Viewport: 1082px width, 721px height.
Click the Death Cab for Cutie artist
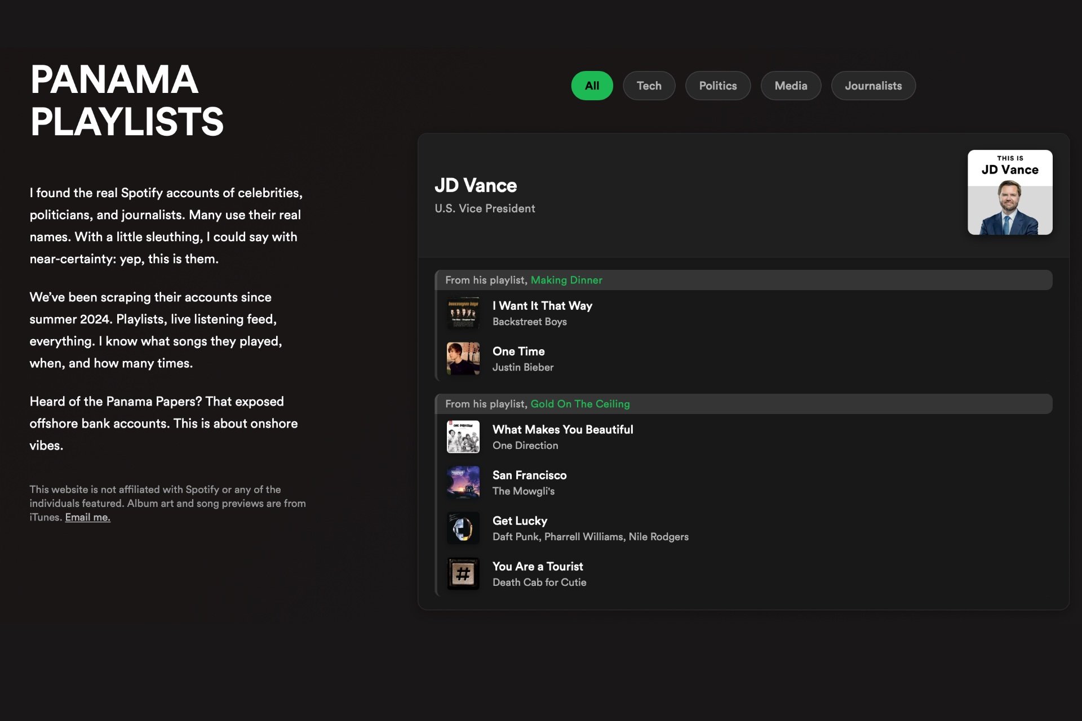point(539,582)
